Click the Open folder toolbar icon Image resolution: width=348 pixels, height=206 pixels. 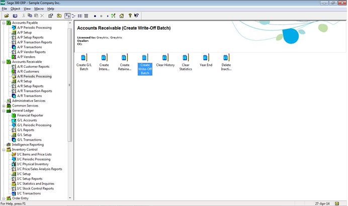coord(7,16)
